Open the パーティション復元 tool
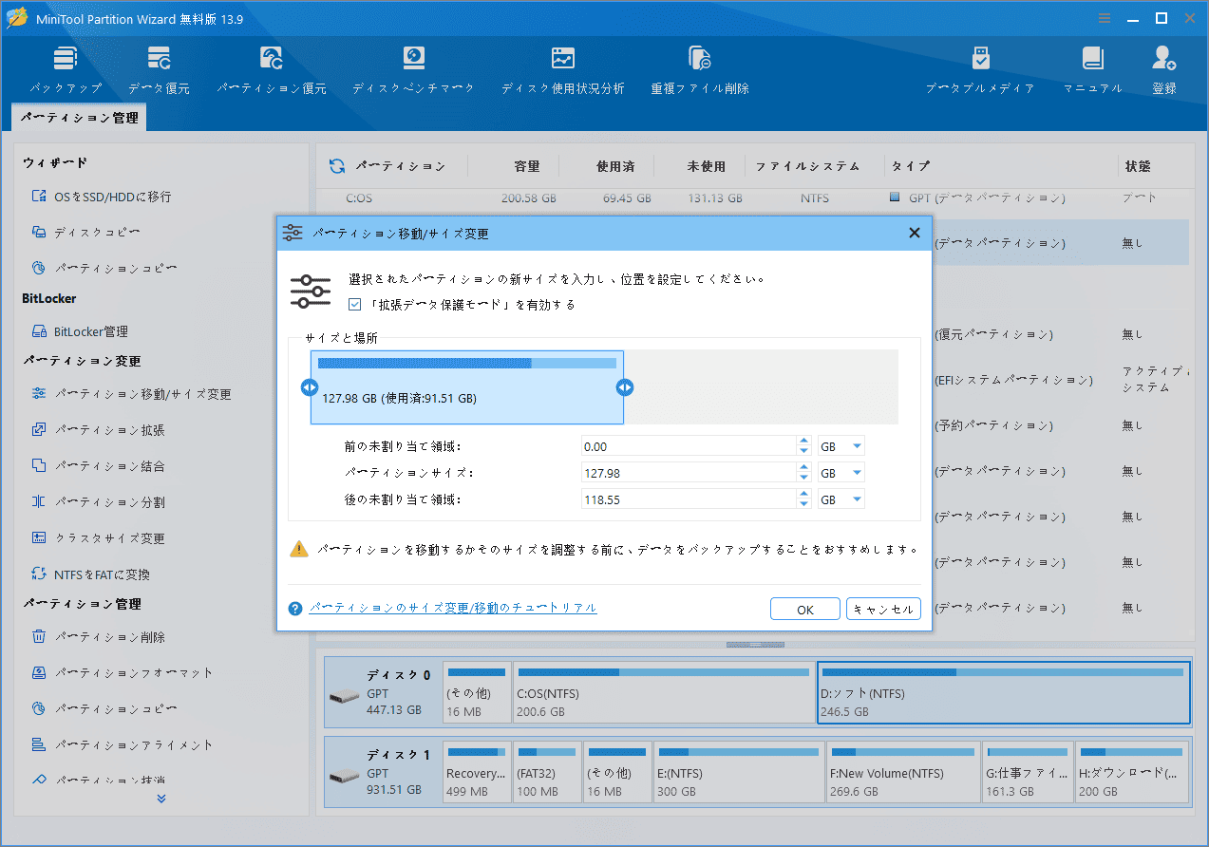This screenshot has width=1209, height=847. 272,69
